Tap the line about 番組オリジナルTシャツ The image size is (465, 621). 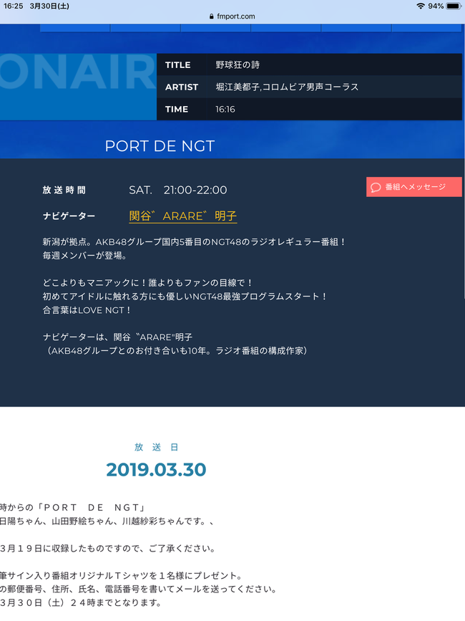point(121,575)
